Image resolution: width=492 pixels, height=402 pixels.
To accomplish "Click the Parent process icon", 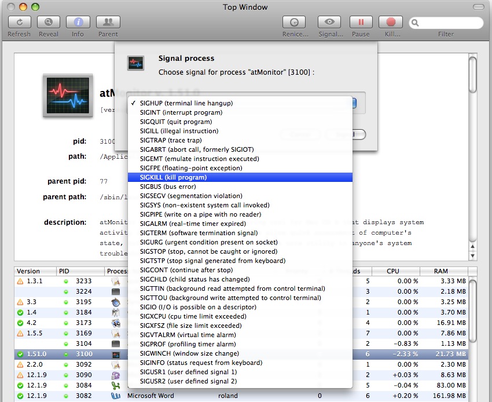I will pyautogui.click(x=108, y=23).
